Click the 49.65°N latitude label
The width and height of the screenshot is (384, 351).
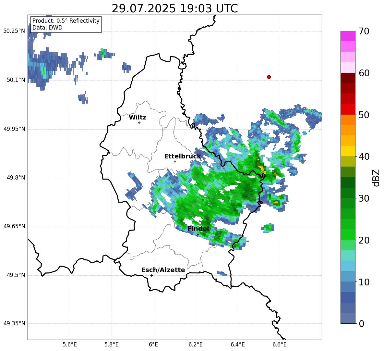click(14, 226)
